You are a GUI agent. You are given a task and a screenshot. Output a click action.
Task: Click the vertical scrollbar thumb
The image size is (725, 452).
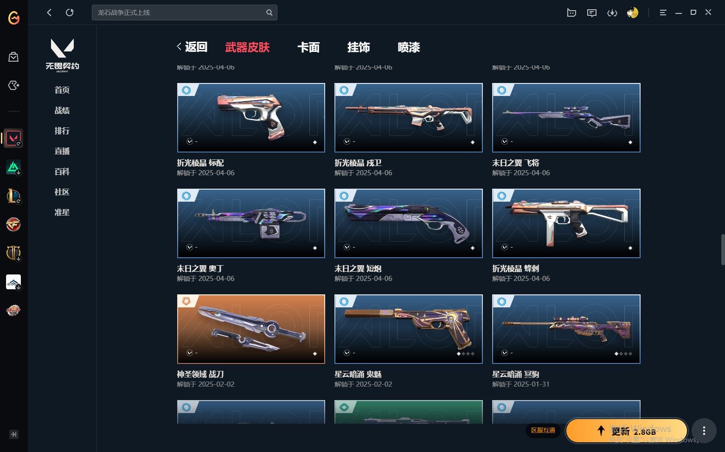tap(722, 249)
